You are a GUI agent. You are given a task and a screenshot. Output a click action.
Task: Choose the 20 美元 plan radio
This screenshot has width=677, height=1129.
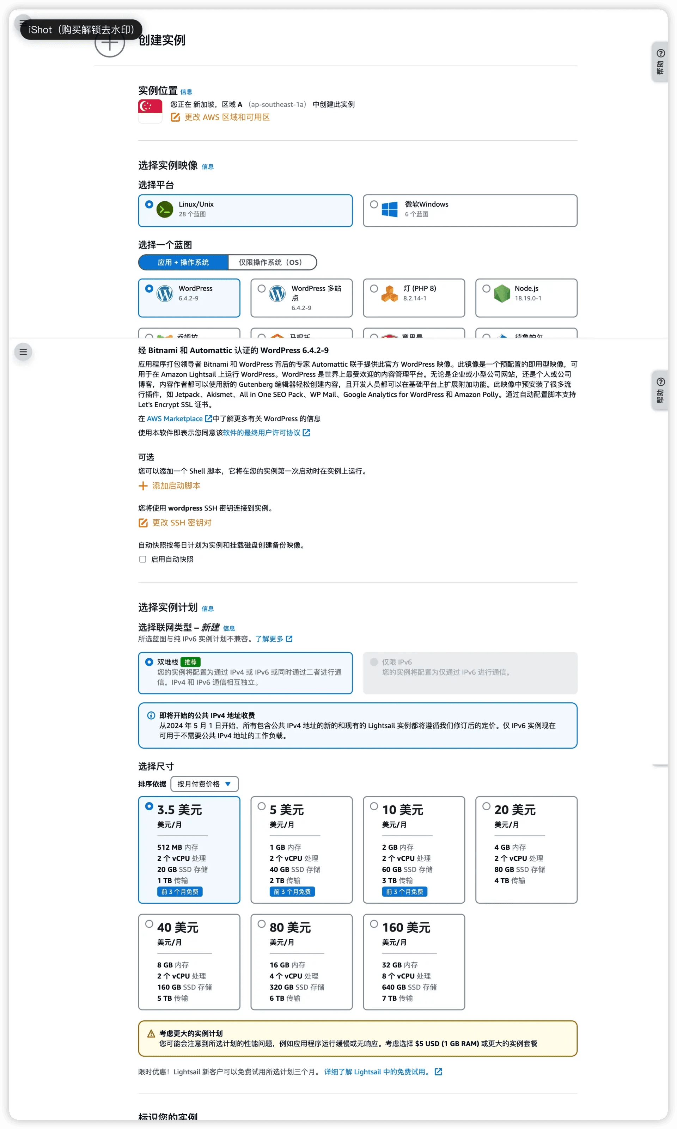click(x=486, y=806)
